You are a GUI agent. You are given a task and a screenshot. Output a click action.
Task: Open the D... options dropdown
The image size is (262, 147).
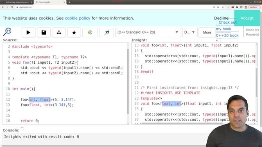[x=190, y=32]
